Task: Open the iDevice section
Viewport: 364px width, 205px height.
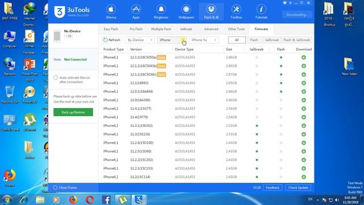Action: tap(111, 12)
